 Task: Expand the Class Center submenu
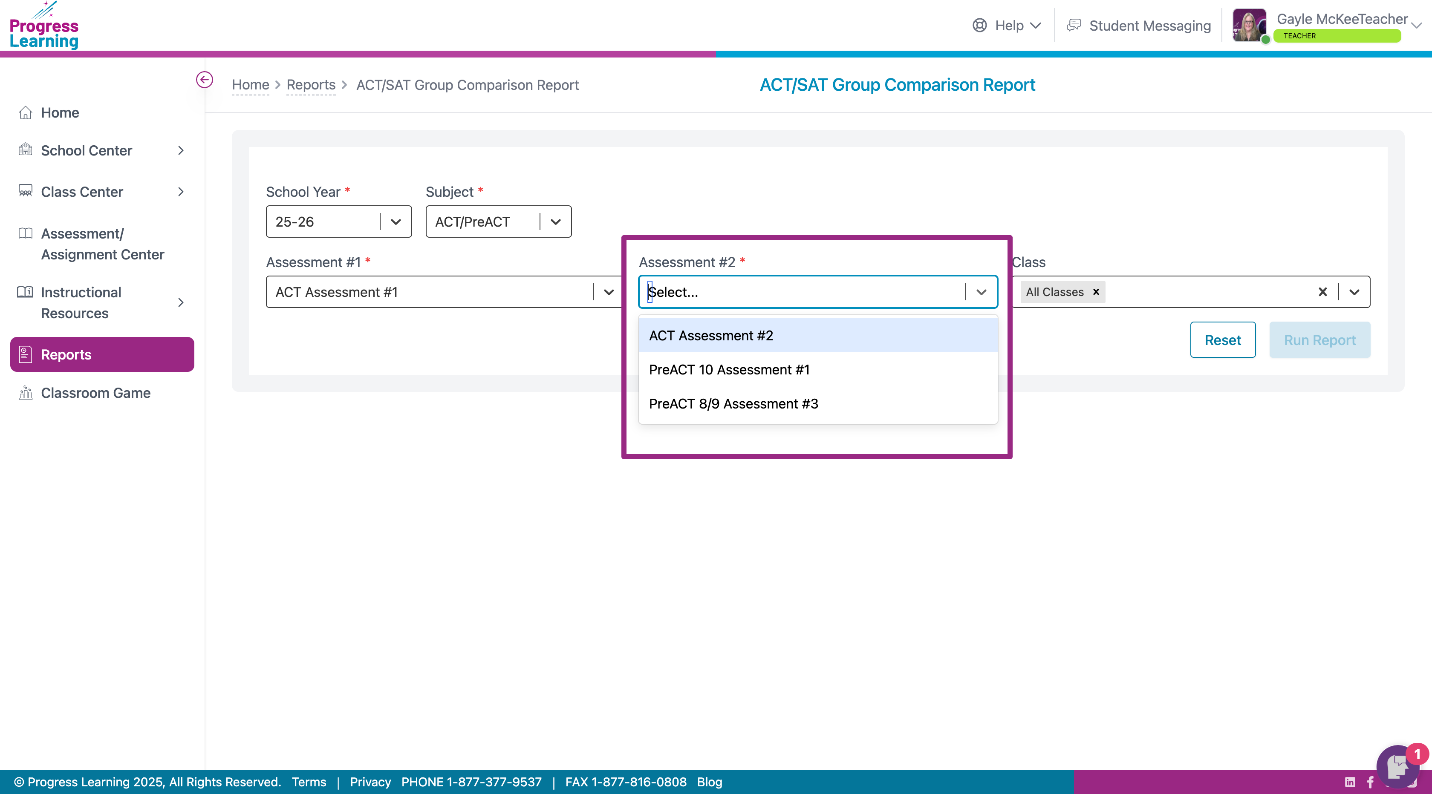pos(181,192)
